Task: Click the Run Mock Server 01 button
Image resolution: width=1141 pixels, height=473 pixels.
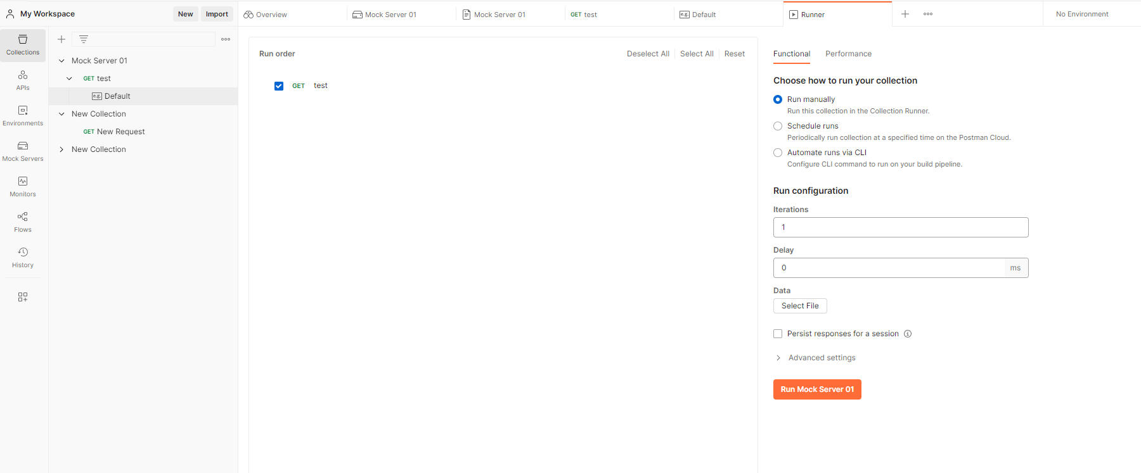Action: coord(817,389)
